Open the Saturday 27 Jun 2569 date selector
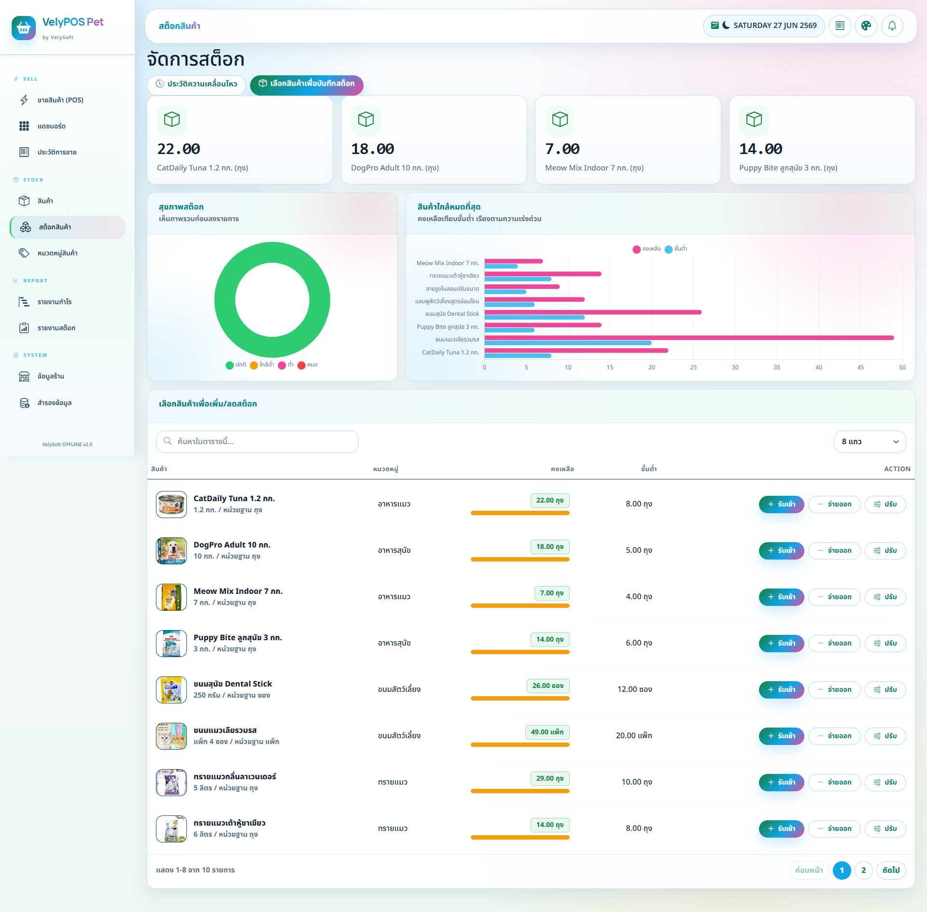 [x=764, y=26]
